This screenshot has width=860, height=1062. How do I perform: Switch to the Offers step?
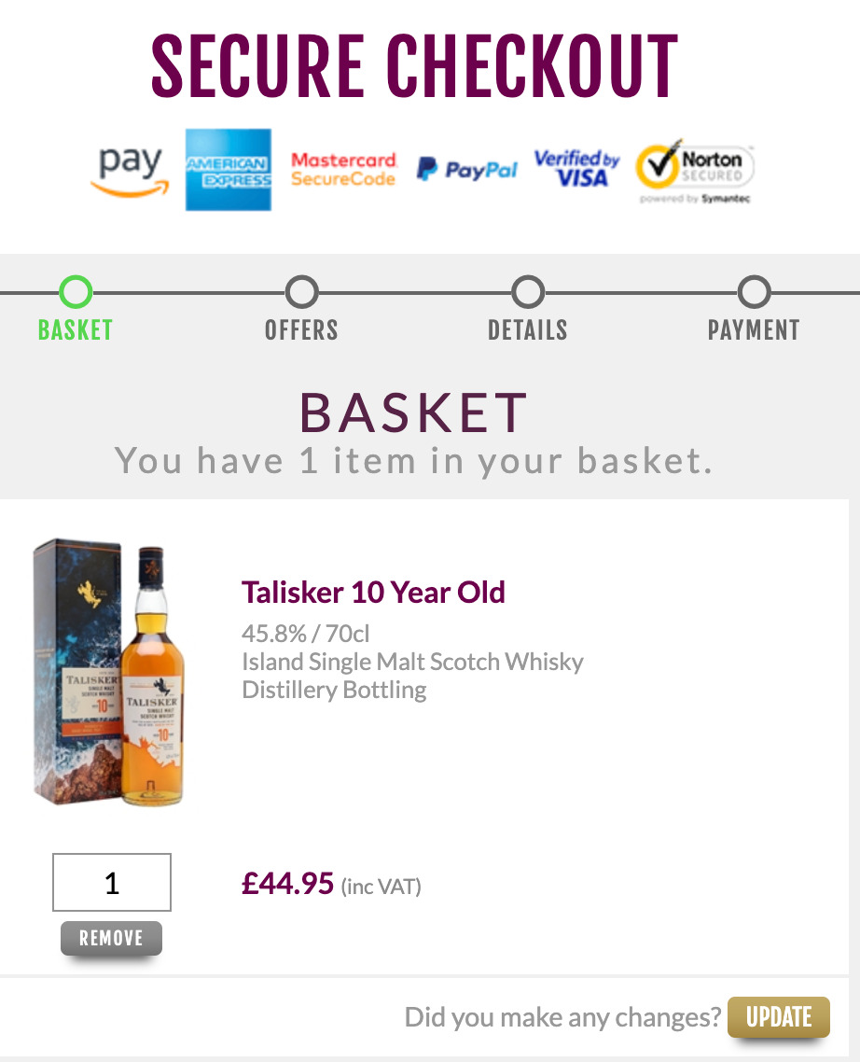coord(301,329)
